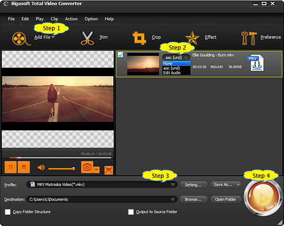This screenshot has width=284, height=226.
Task: Seek on the video progress bar
Action: (x=60, y=158)
